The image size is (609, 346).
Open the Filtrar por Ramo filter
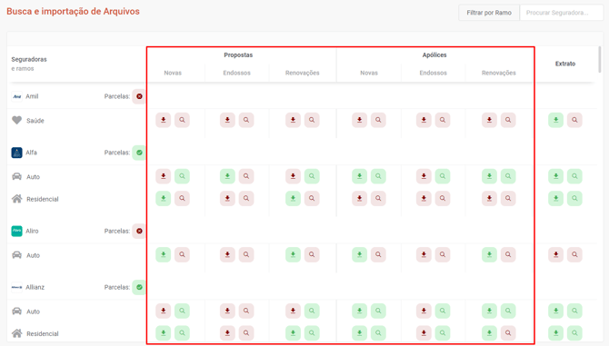click(489, 13)
